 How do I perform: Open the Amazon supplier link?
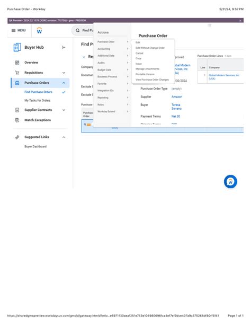coord(177,97)
